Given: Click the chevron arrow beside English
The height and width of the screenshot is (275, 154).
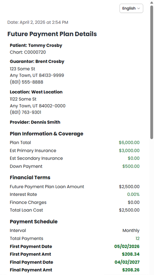Looking at the screenshot, I should pos(139,8).
